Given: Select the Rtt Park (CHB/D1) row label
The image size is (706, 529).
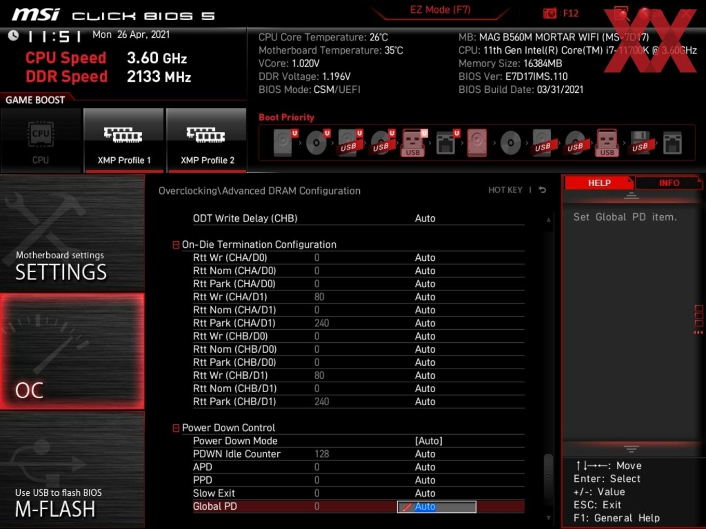Looking at the screenshot, I should click(x=235, y=401).
